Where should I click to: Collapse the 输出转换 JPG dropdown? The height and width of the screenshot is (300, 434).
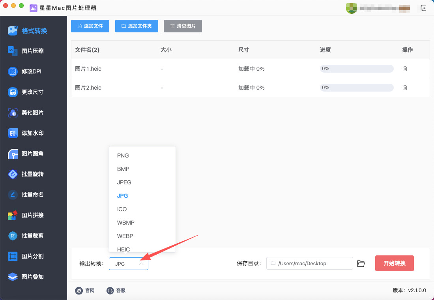click(129, 264)
